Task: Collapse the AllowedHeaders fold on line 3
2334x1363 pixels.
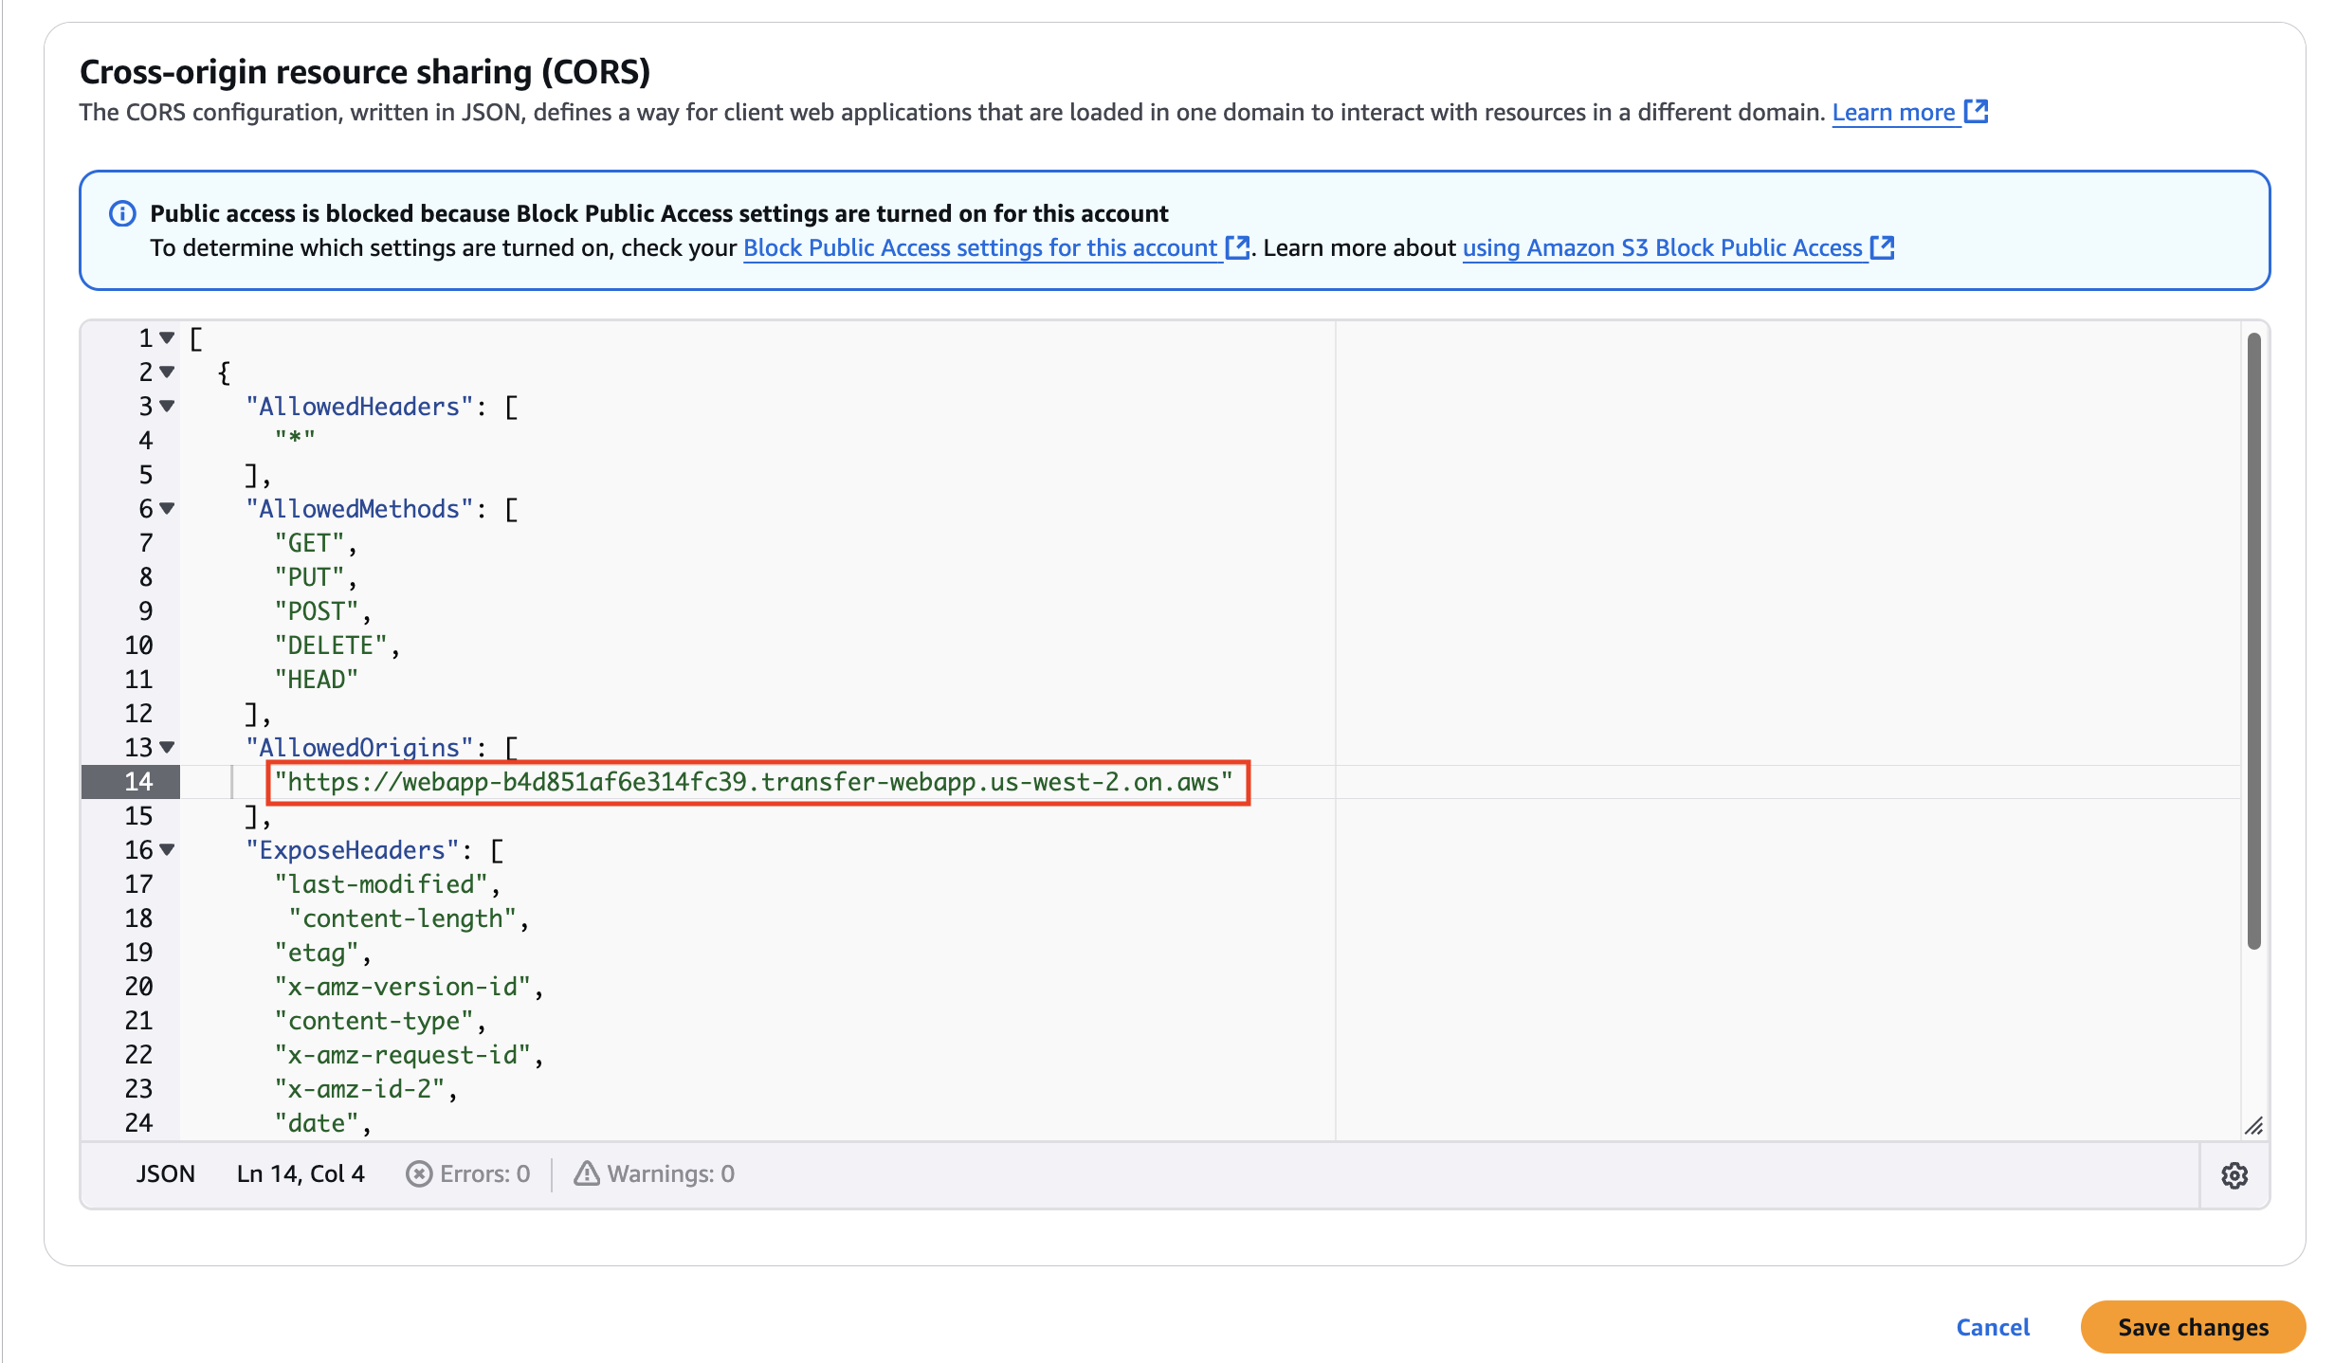Action: click(x=167, y=407)
